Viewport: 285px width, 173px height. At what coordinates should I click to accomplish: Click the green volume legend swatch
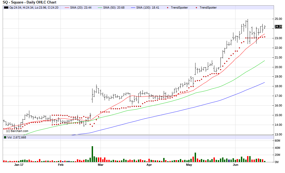[x=5, y=137]
